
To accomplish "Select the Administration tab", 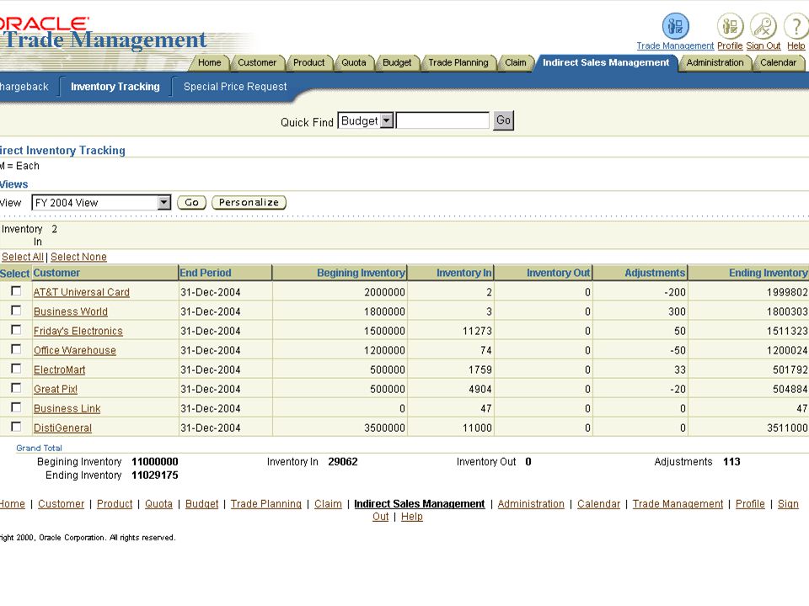I will pos(715,63).
